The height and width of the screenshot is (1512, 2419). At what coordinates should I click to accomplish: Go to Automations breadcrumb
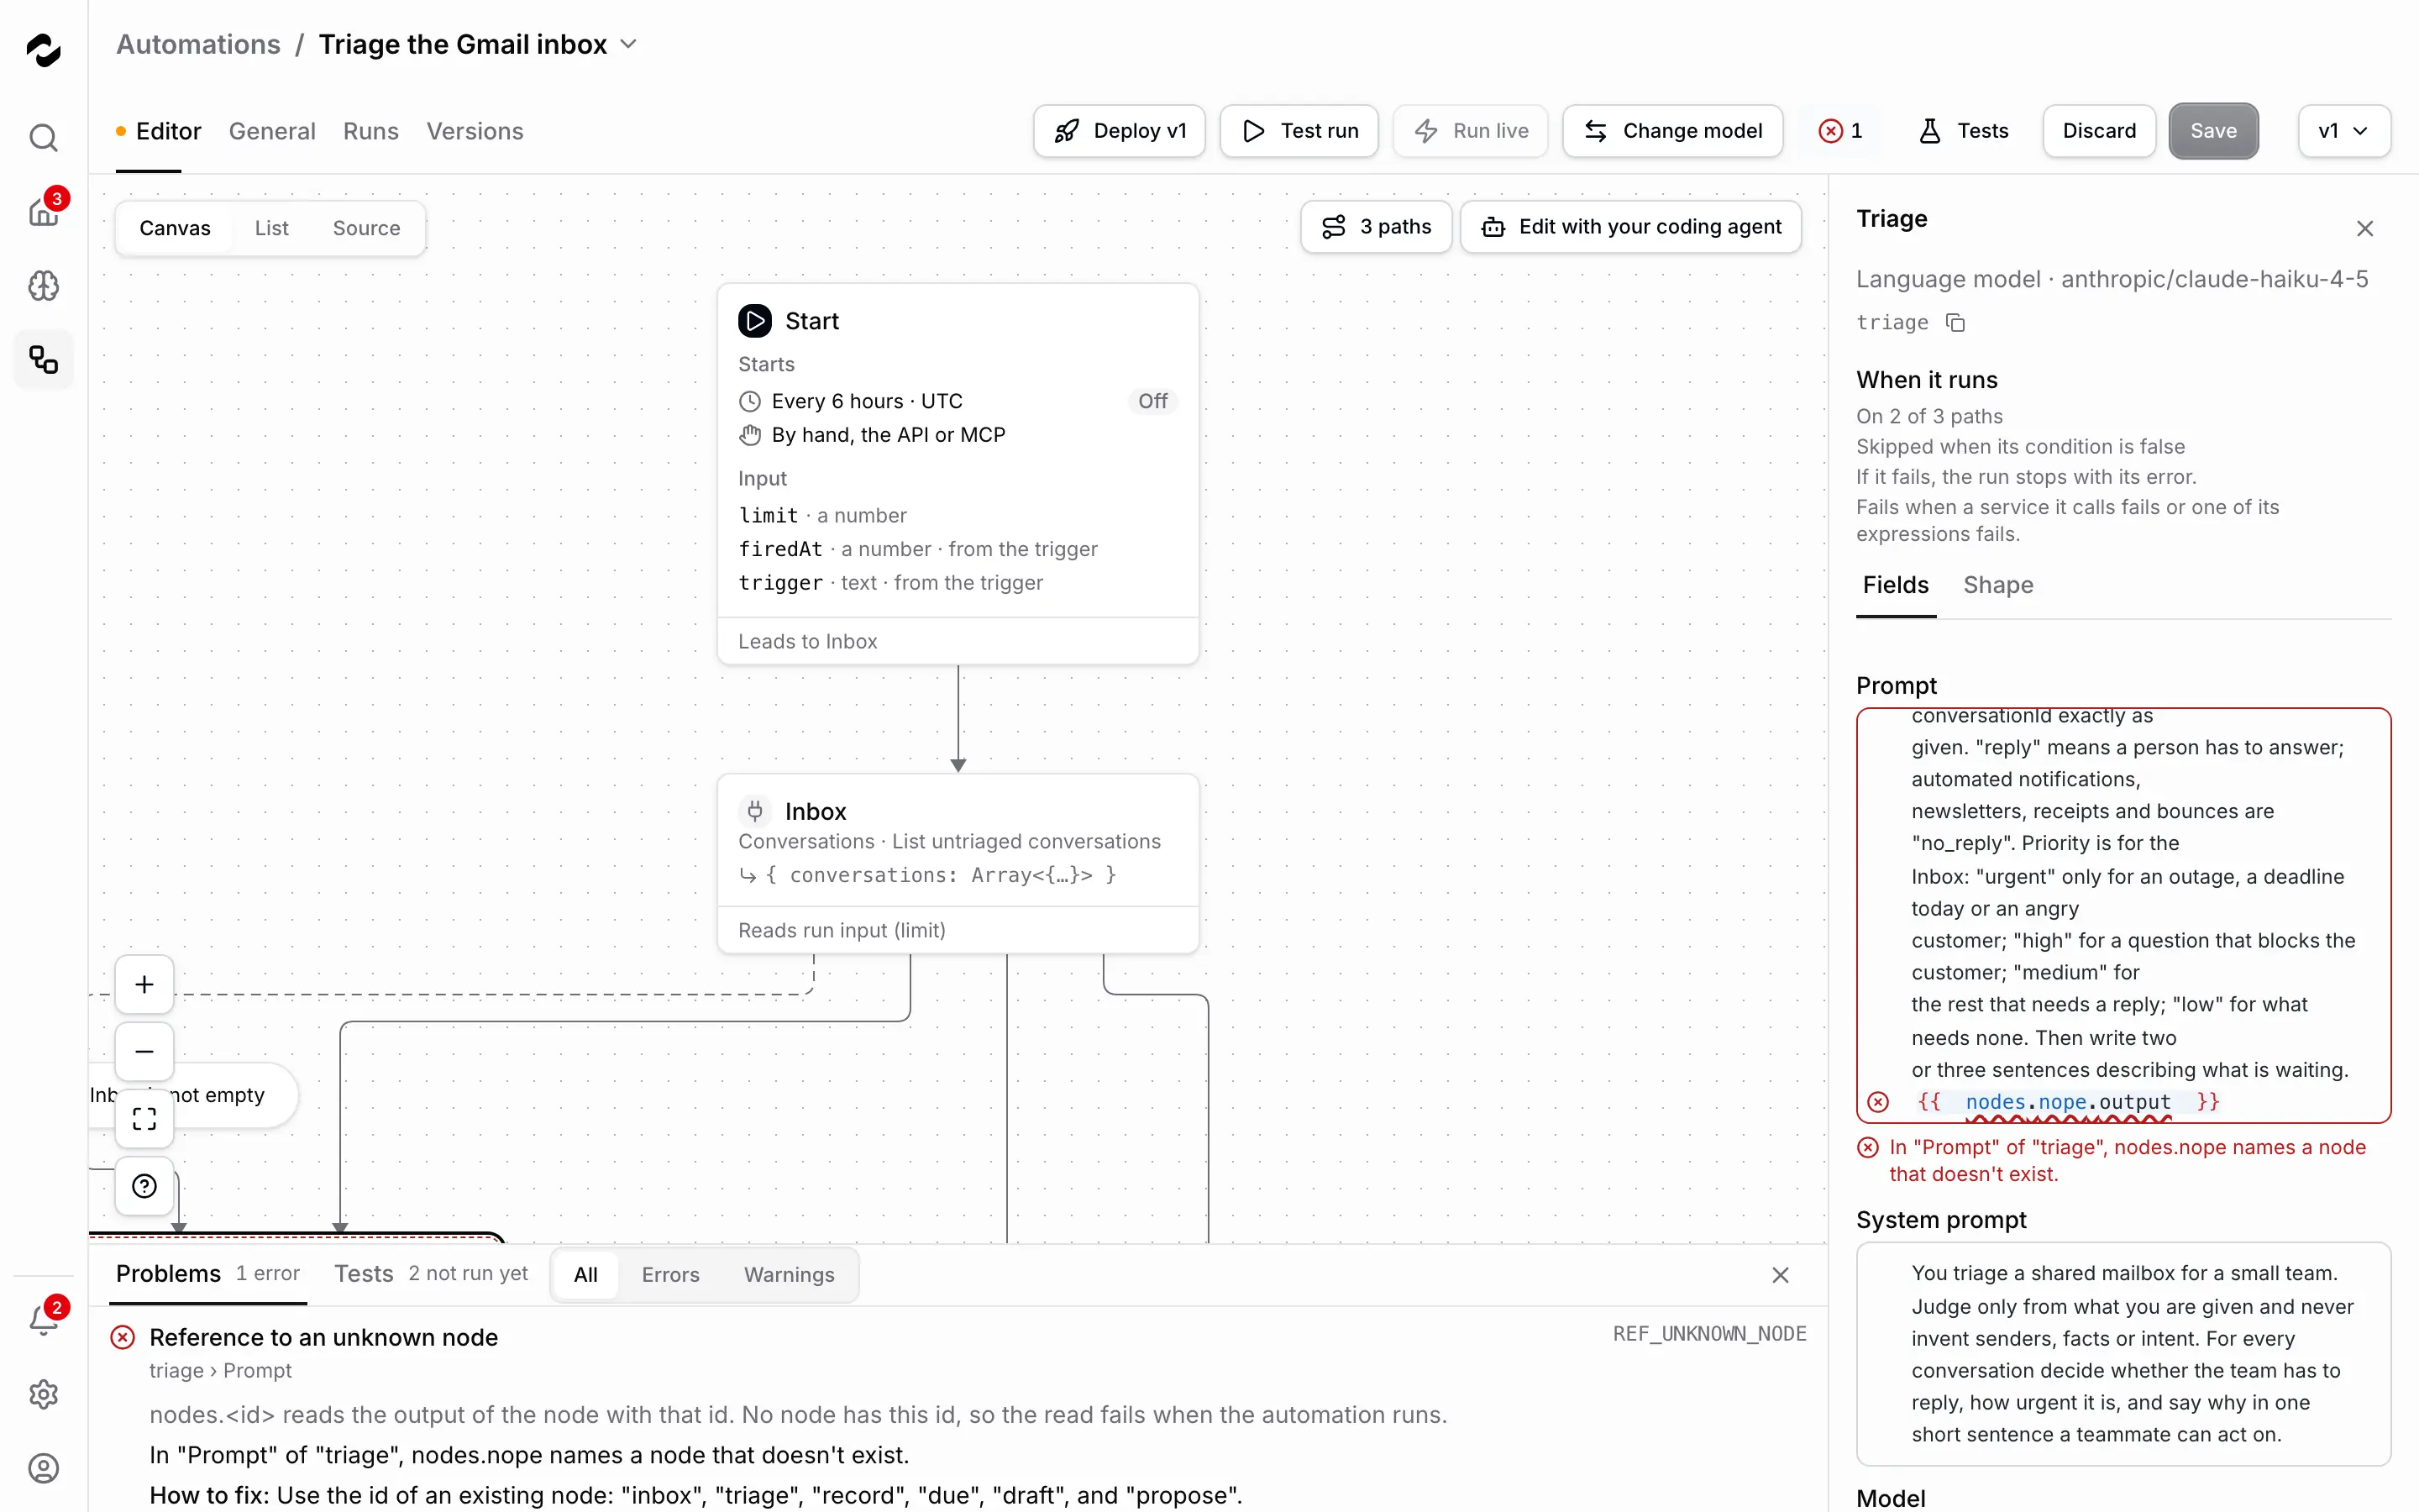point(198,44)
